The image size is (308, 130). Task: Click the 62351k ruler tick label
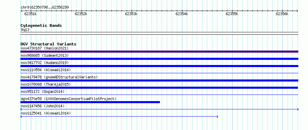pos(30,14)
